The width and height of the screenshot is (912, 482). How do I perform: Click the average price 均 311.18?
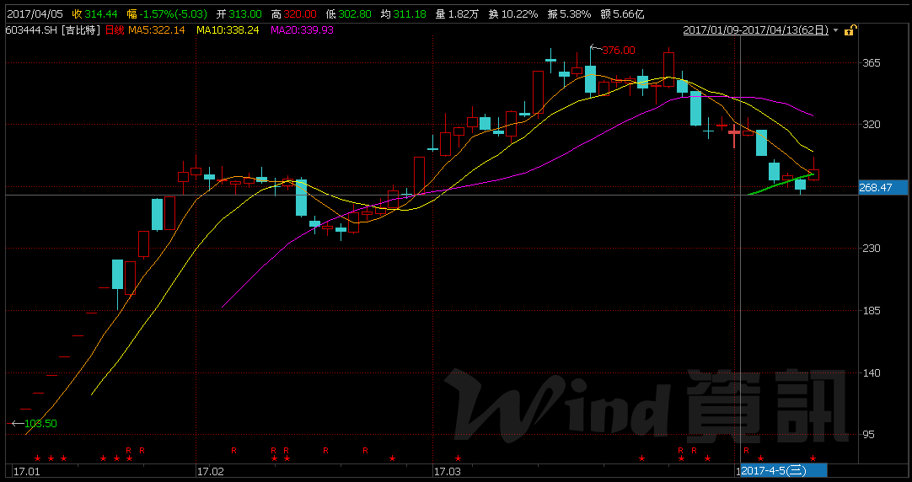point(404,14)
